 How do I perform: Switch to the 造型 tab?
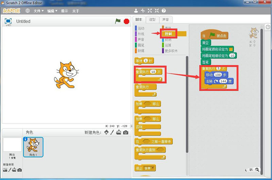coord(152,20)
